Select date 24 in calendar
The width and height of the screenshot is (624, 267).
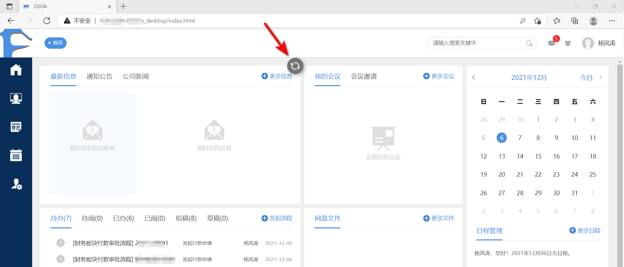click(x=575, y=174)
